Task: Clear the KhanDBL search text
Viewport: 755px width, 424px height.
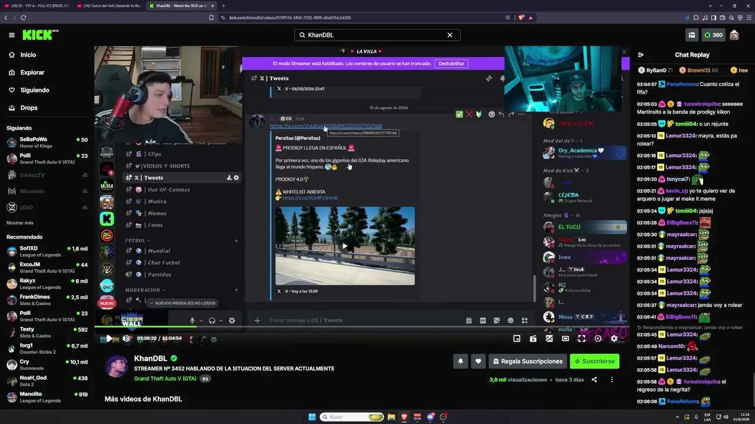Action: click(x=449, y=35)
